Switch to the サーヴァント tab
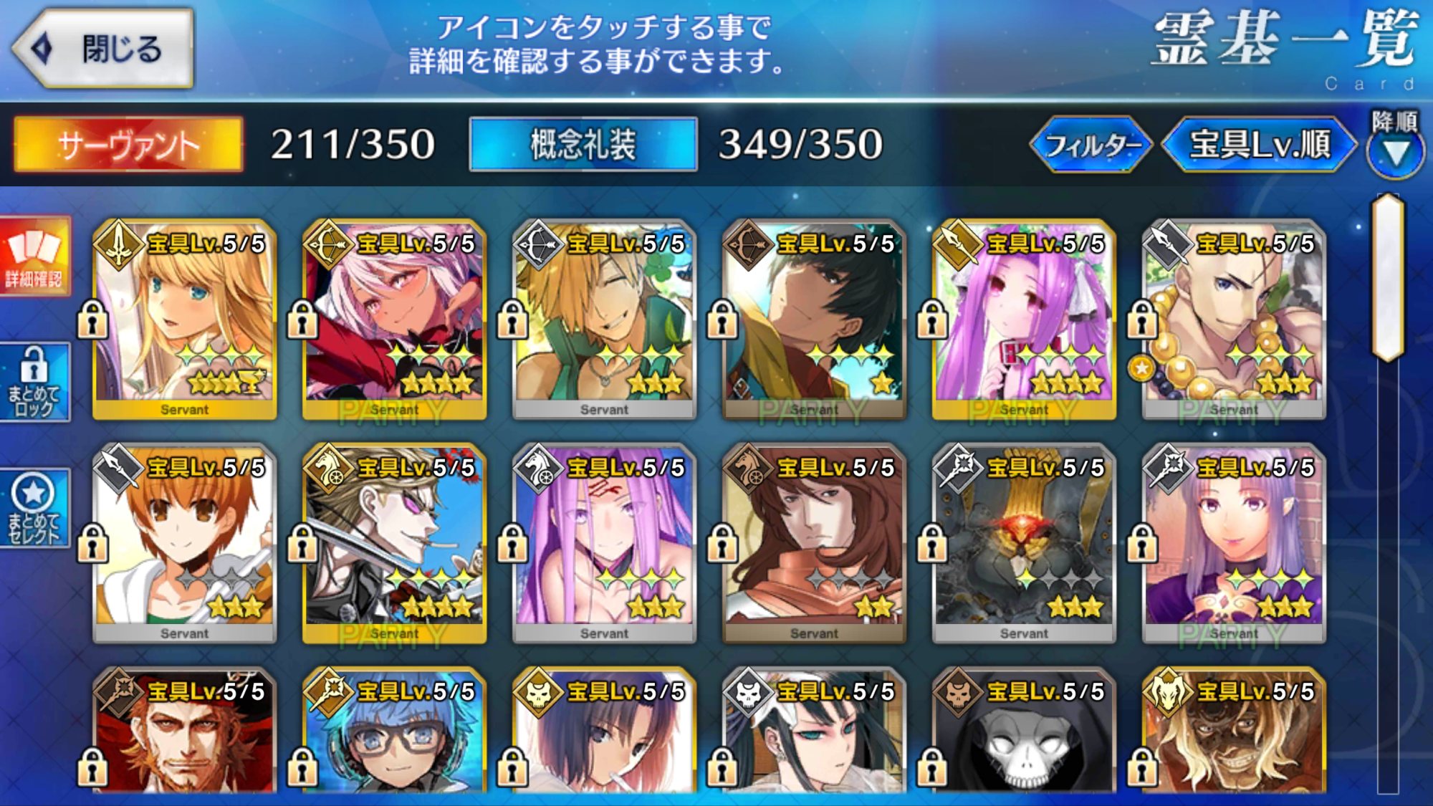 [x=128, y=145]
